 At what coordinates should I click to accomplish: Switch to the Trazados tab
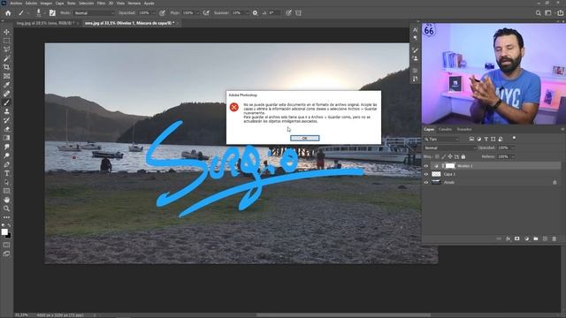(x=464, y=129)
